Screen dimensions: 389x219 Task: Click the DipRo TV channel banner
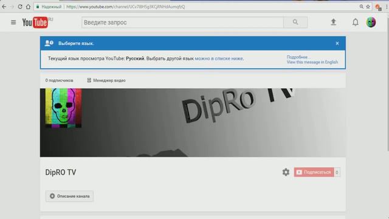tap(193, 123)
